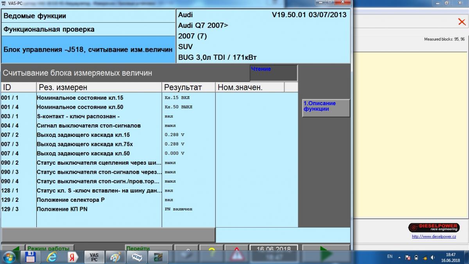Click the 1.Описание функции button
This screenshot has height=264, width=469.
(326, 108)
